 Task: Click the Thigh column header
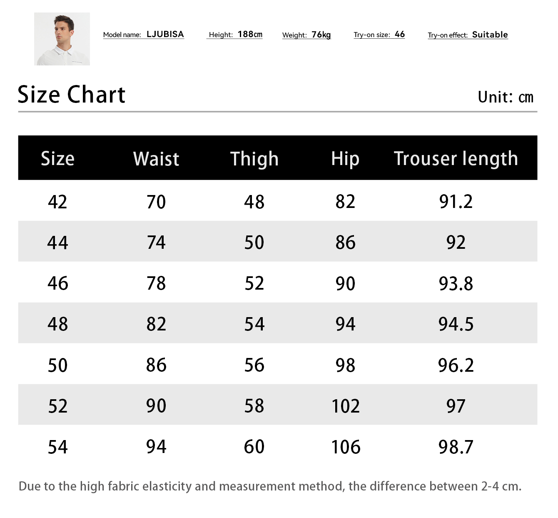[254, 159]
